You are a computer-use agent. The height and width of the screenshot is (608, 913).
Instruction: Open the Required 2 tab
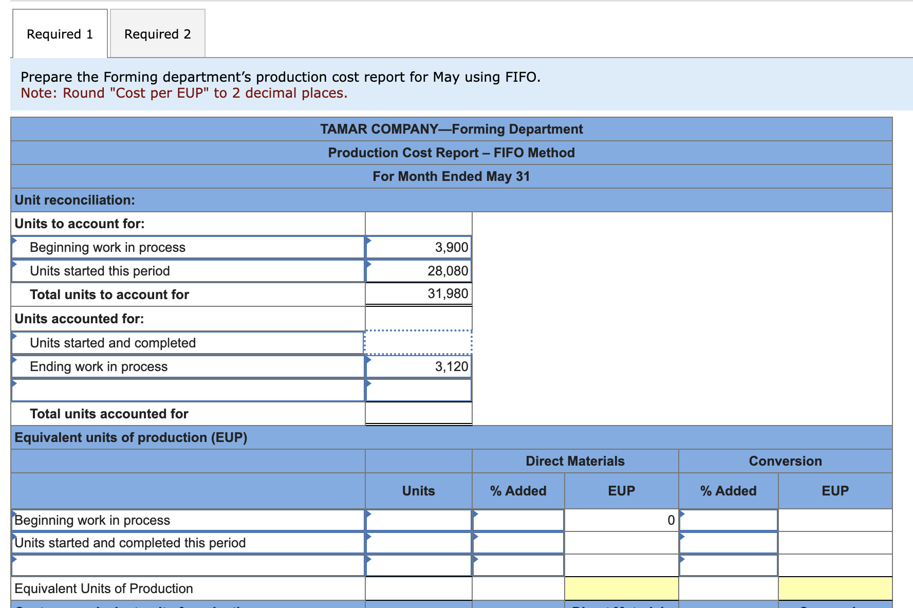157,34
